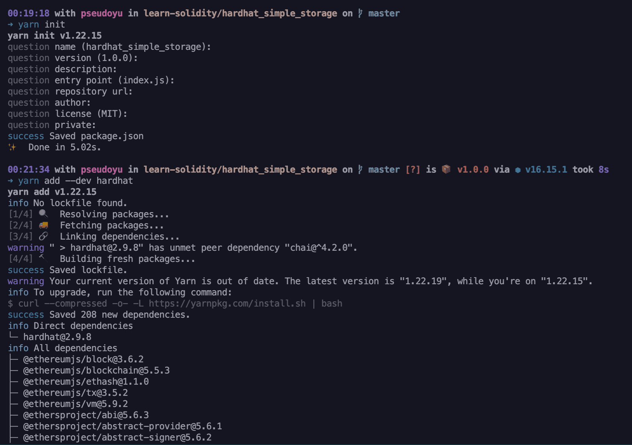Click the magnifying glass icon at Resolving packages

click(x=43, y=214)
